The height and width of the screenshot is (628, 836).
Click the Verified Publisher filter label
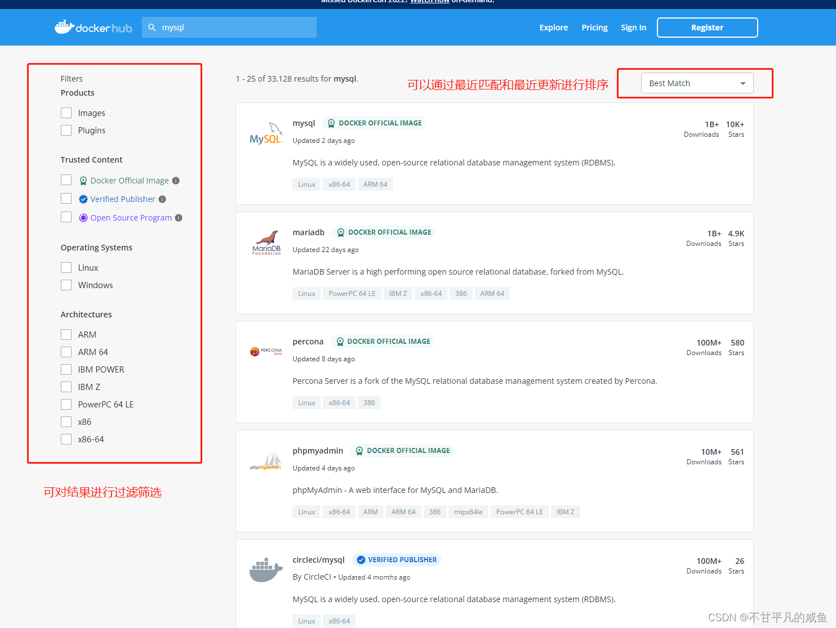pyautogui.click(x=123, y=199)
